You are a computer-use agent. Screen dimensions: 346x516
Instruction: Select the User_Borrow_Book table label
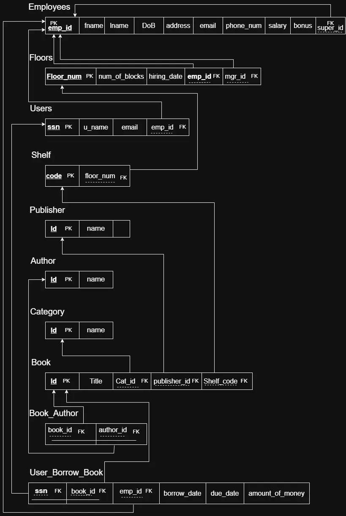pyautogui.click(x=66, y=472)
